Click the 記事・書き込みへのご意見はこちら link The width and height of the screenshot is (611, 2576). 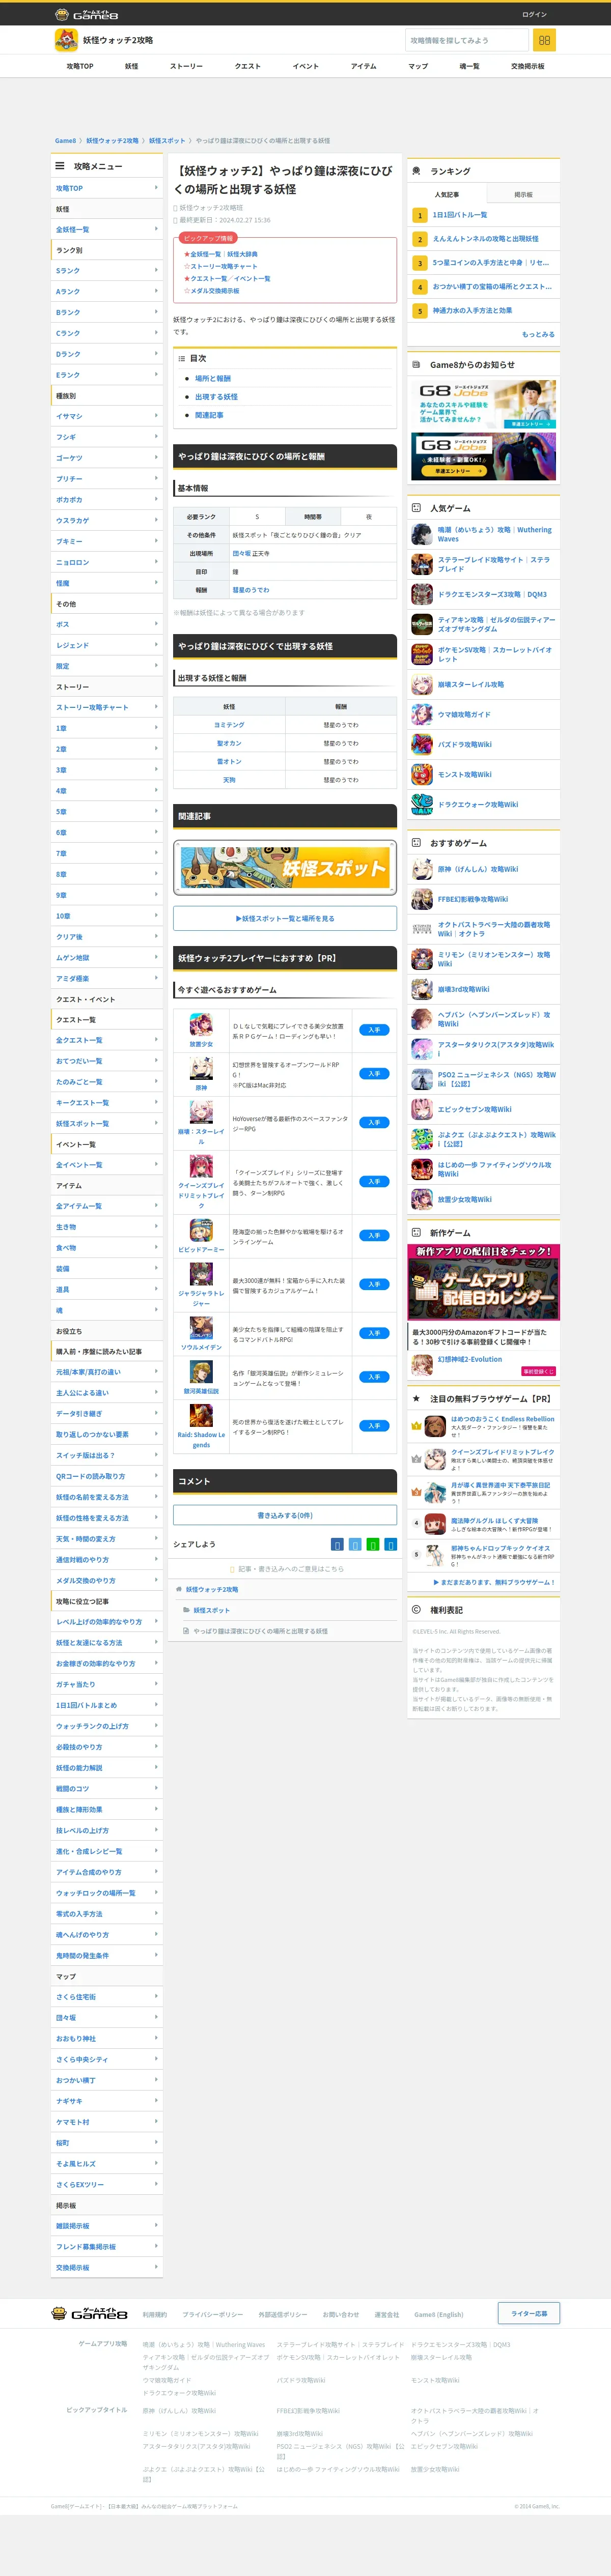point(285,1569)
